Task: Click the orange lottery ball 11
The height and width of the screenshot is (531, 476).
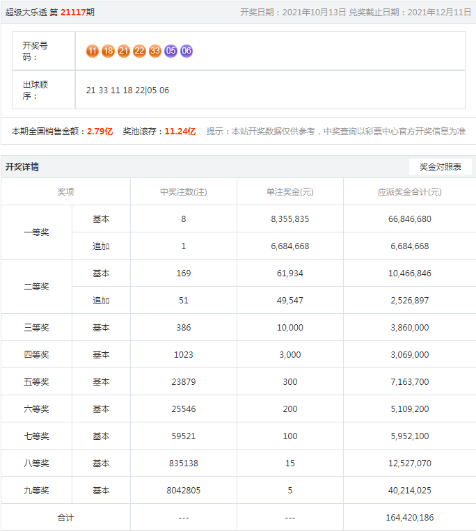Action: point(93,51)
